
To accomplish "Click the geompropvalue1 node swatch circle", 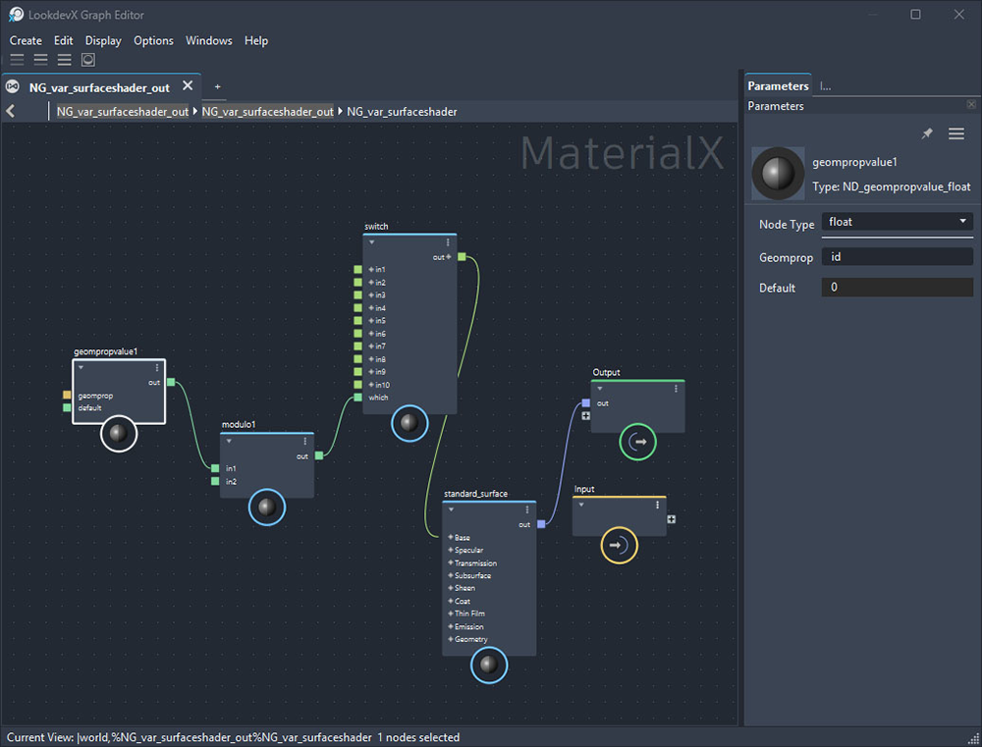I will pyautogui.click(x=119, y=433).
